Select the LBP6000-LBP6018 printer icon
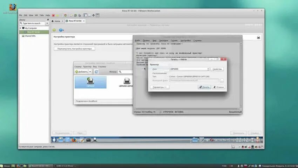298x168 pixels. (x=126, y=82)
